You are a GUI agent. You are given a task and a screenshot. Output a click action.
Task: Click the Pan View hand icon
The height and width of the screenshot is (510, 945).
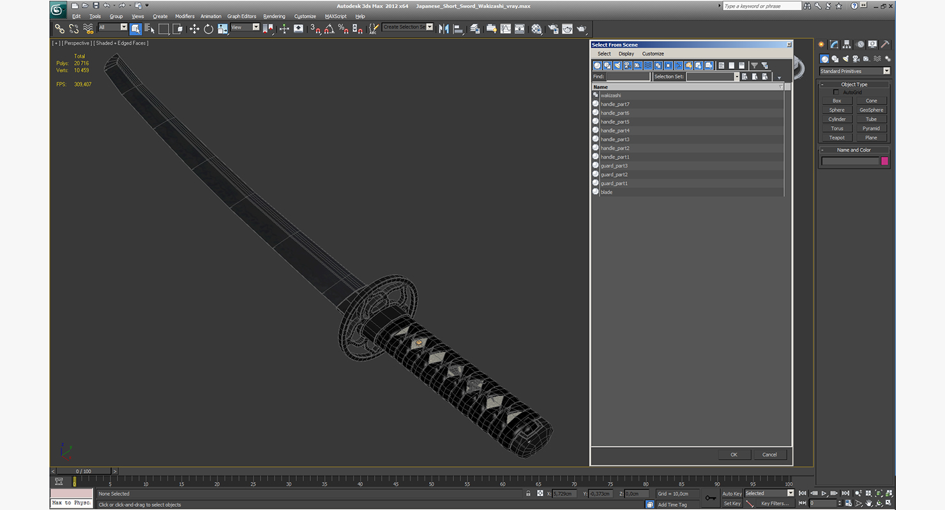(869, 504)
